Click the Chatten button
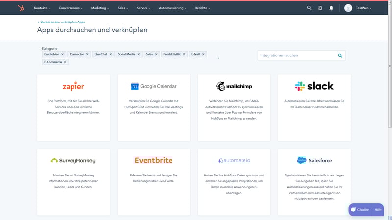Viewport: 392px width, 220px height. pos(360,210)
